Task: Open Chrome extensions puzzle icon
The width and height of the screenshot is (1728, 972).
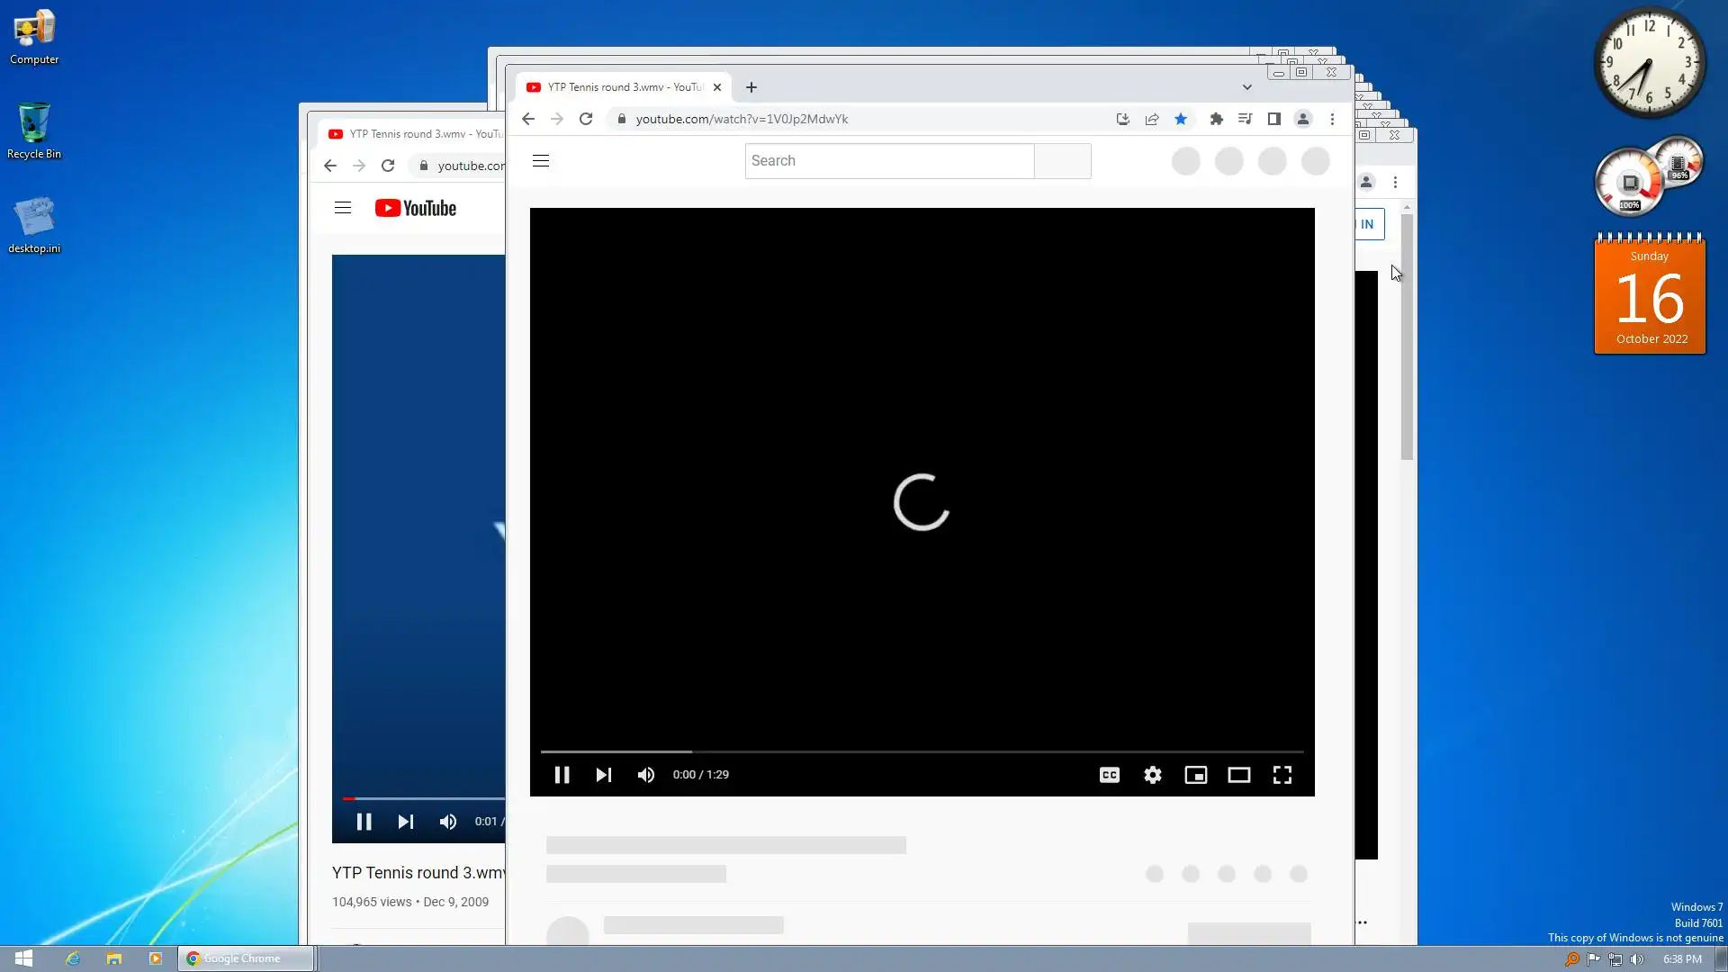Action: coord(1216,119)
